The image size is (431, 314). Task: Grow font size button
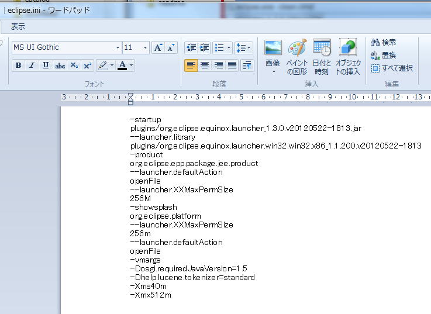(158, 47)
